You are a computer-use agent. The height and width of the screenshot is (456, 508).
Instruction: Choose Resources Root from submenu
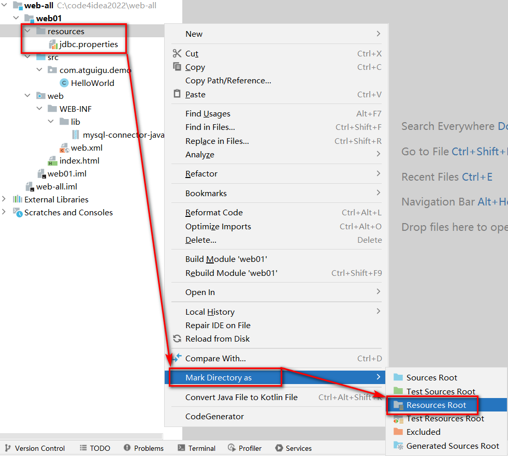pos(436,405)
